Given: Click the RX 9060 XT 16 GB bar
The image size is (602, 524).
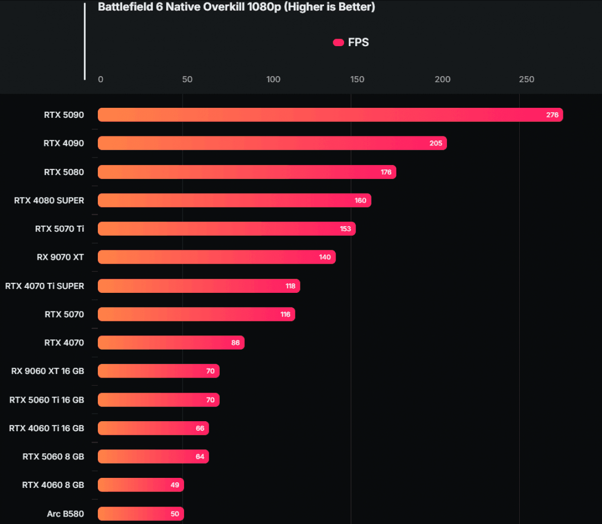Looking at the screenshot, I should click(x=159, y=371).
